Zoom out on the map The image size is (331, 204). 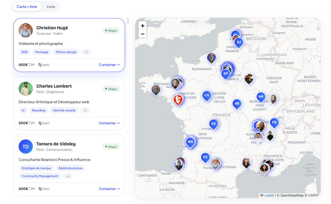click(x=143, y=34)
